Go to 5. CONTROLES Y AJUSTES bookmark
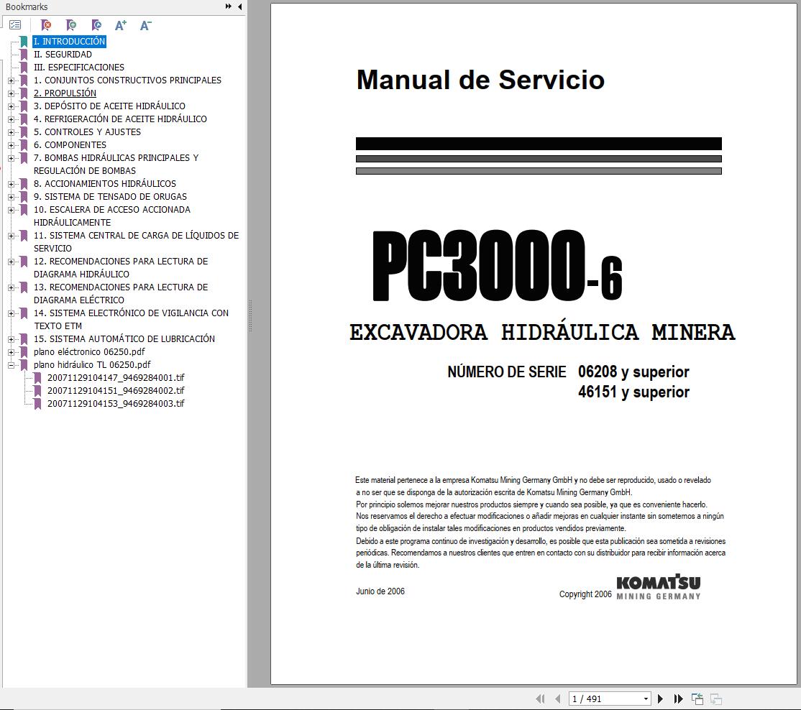Viewport: 801px width, 710px height. 87,132
